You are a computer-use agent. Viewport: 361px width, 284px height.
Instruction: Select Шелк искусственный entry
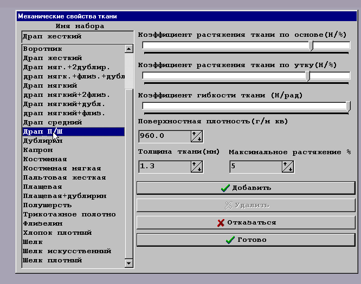[x=73, y=251]
